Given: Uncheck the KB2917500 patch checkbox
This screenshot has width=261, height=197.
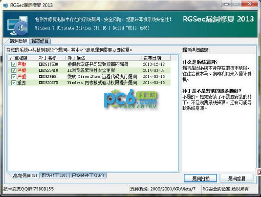Looking at the screenshot, I should (13, 64).
